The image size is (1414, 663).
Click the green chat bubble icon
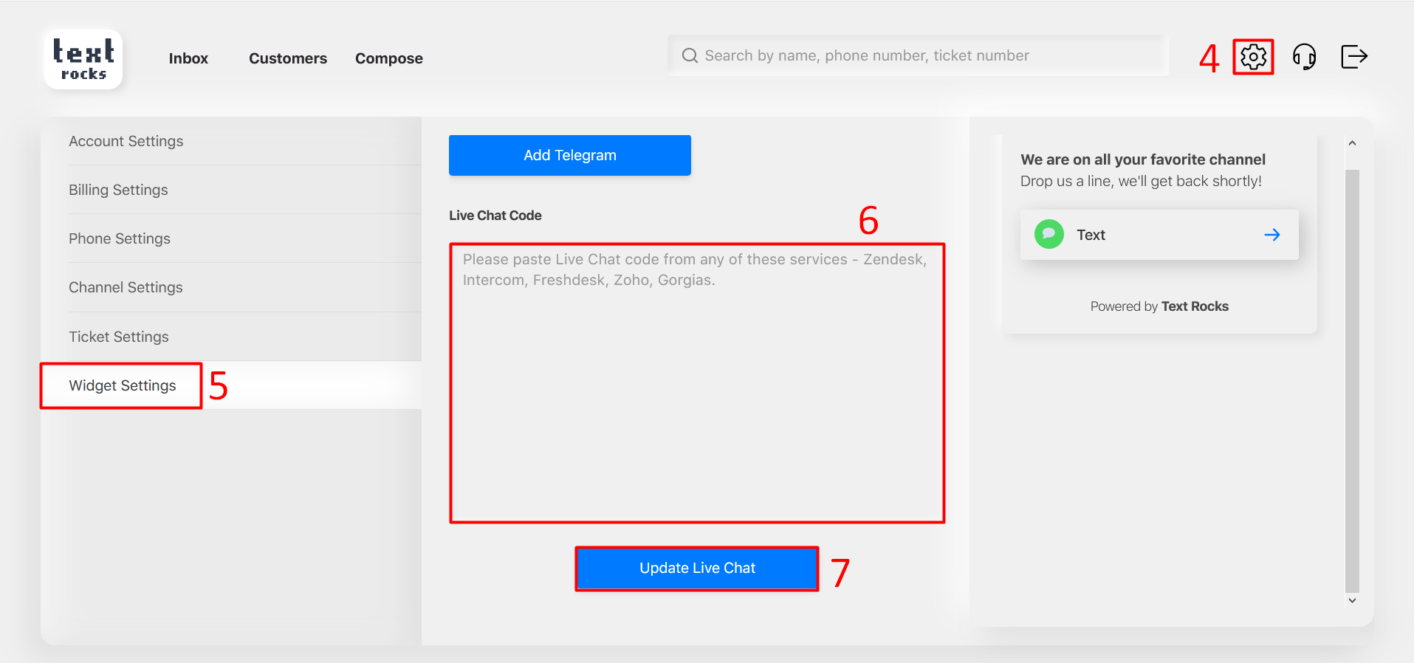(1049, 235)
